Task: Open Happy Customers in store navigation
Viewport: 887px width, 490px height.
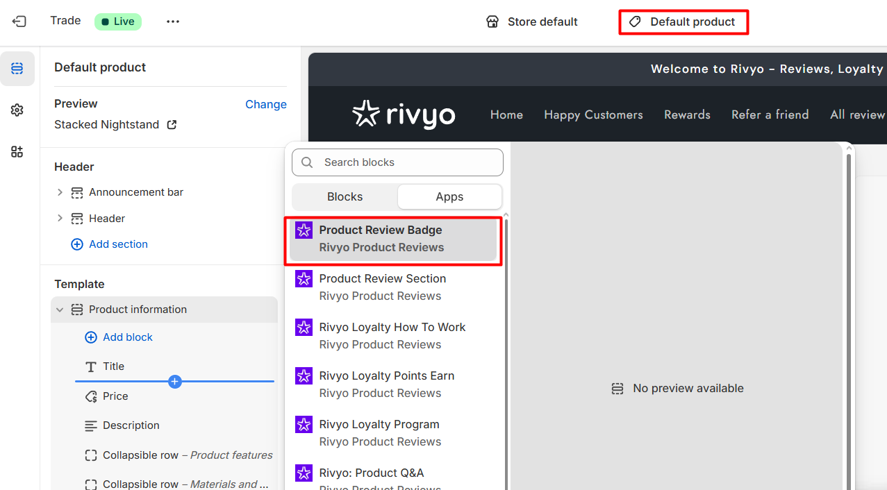Action: coord(593,115)
